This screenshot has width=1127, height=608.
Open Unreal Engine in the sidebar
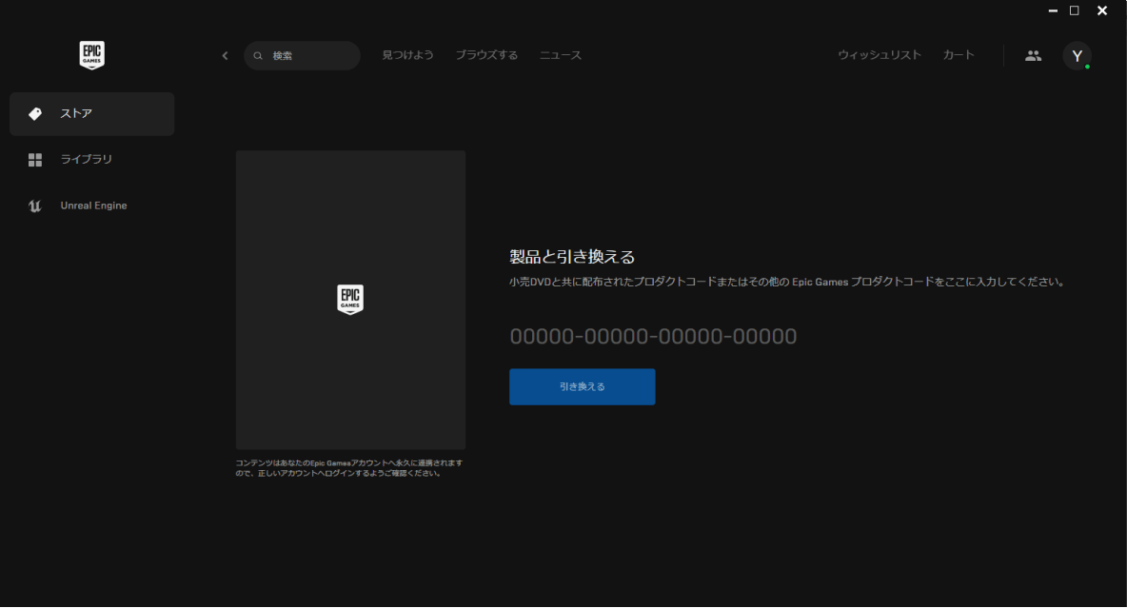coord(91,206)
